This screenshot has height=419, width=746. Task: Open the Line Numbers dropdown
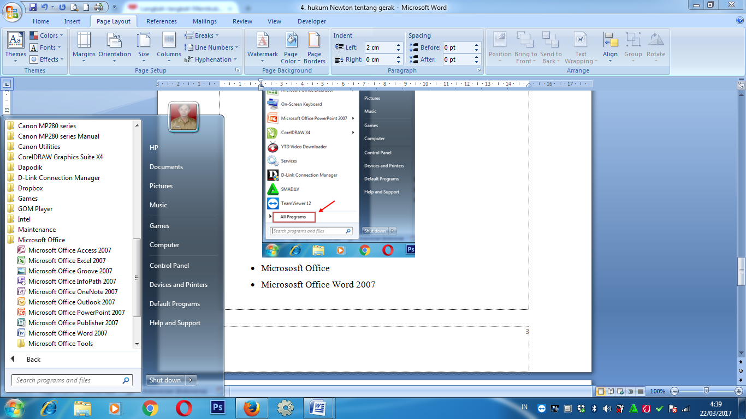[211, 47]
